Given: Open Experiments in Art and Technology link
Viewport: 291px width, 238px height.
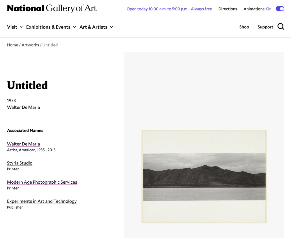Looking at the screenshot, I should click(x=42, y=201).
